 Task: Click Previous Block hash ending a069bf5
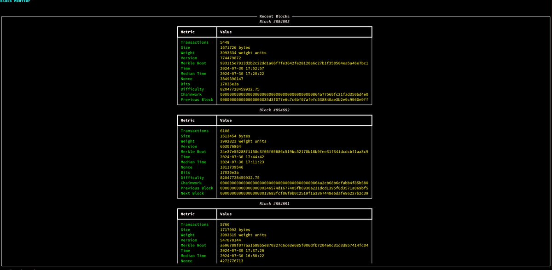point(294,188)
